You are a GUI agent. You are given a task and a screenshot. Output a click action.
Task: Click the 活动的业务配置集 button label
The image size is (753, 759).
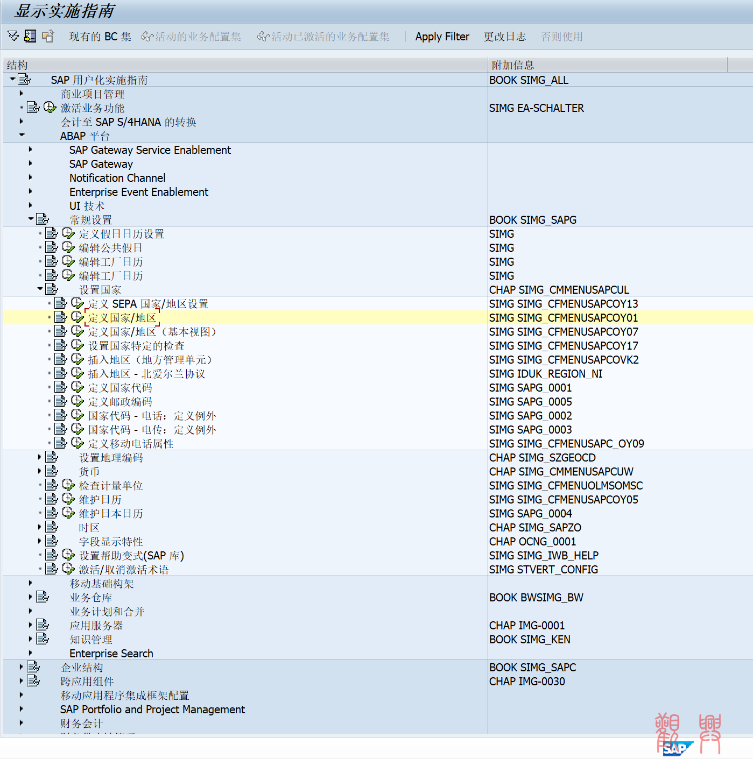click(198, 37)
